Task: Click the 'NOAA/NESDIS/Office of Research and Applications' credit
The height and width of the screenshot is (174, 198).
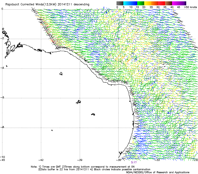Action: click(x=158, y=172)
